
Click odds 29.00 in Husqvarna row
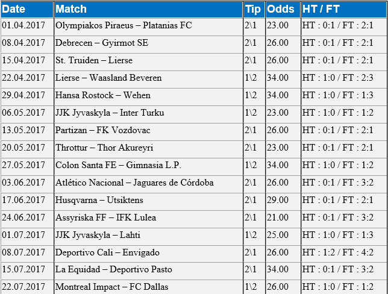pyautogui.click(x=278, y=199)
